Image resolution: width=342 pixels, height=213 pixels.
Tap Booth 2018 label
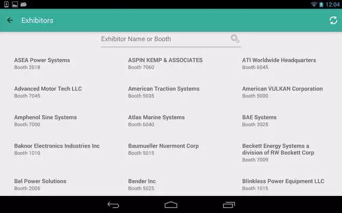click(x=27, y=68)
